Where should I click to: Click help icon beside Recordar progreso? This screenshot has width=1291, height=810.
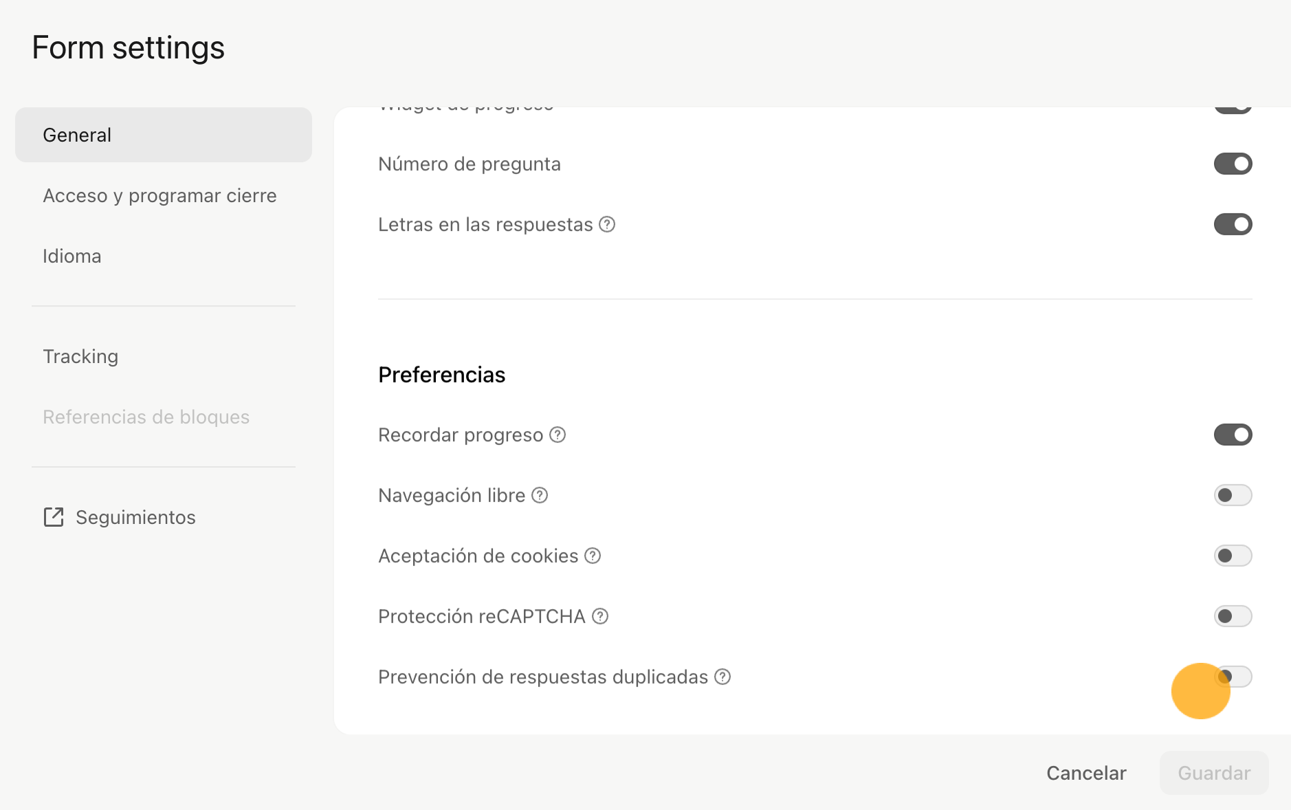[558, 435]
